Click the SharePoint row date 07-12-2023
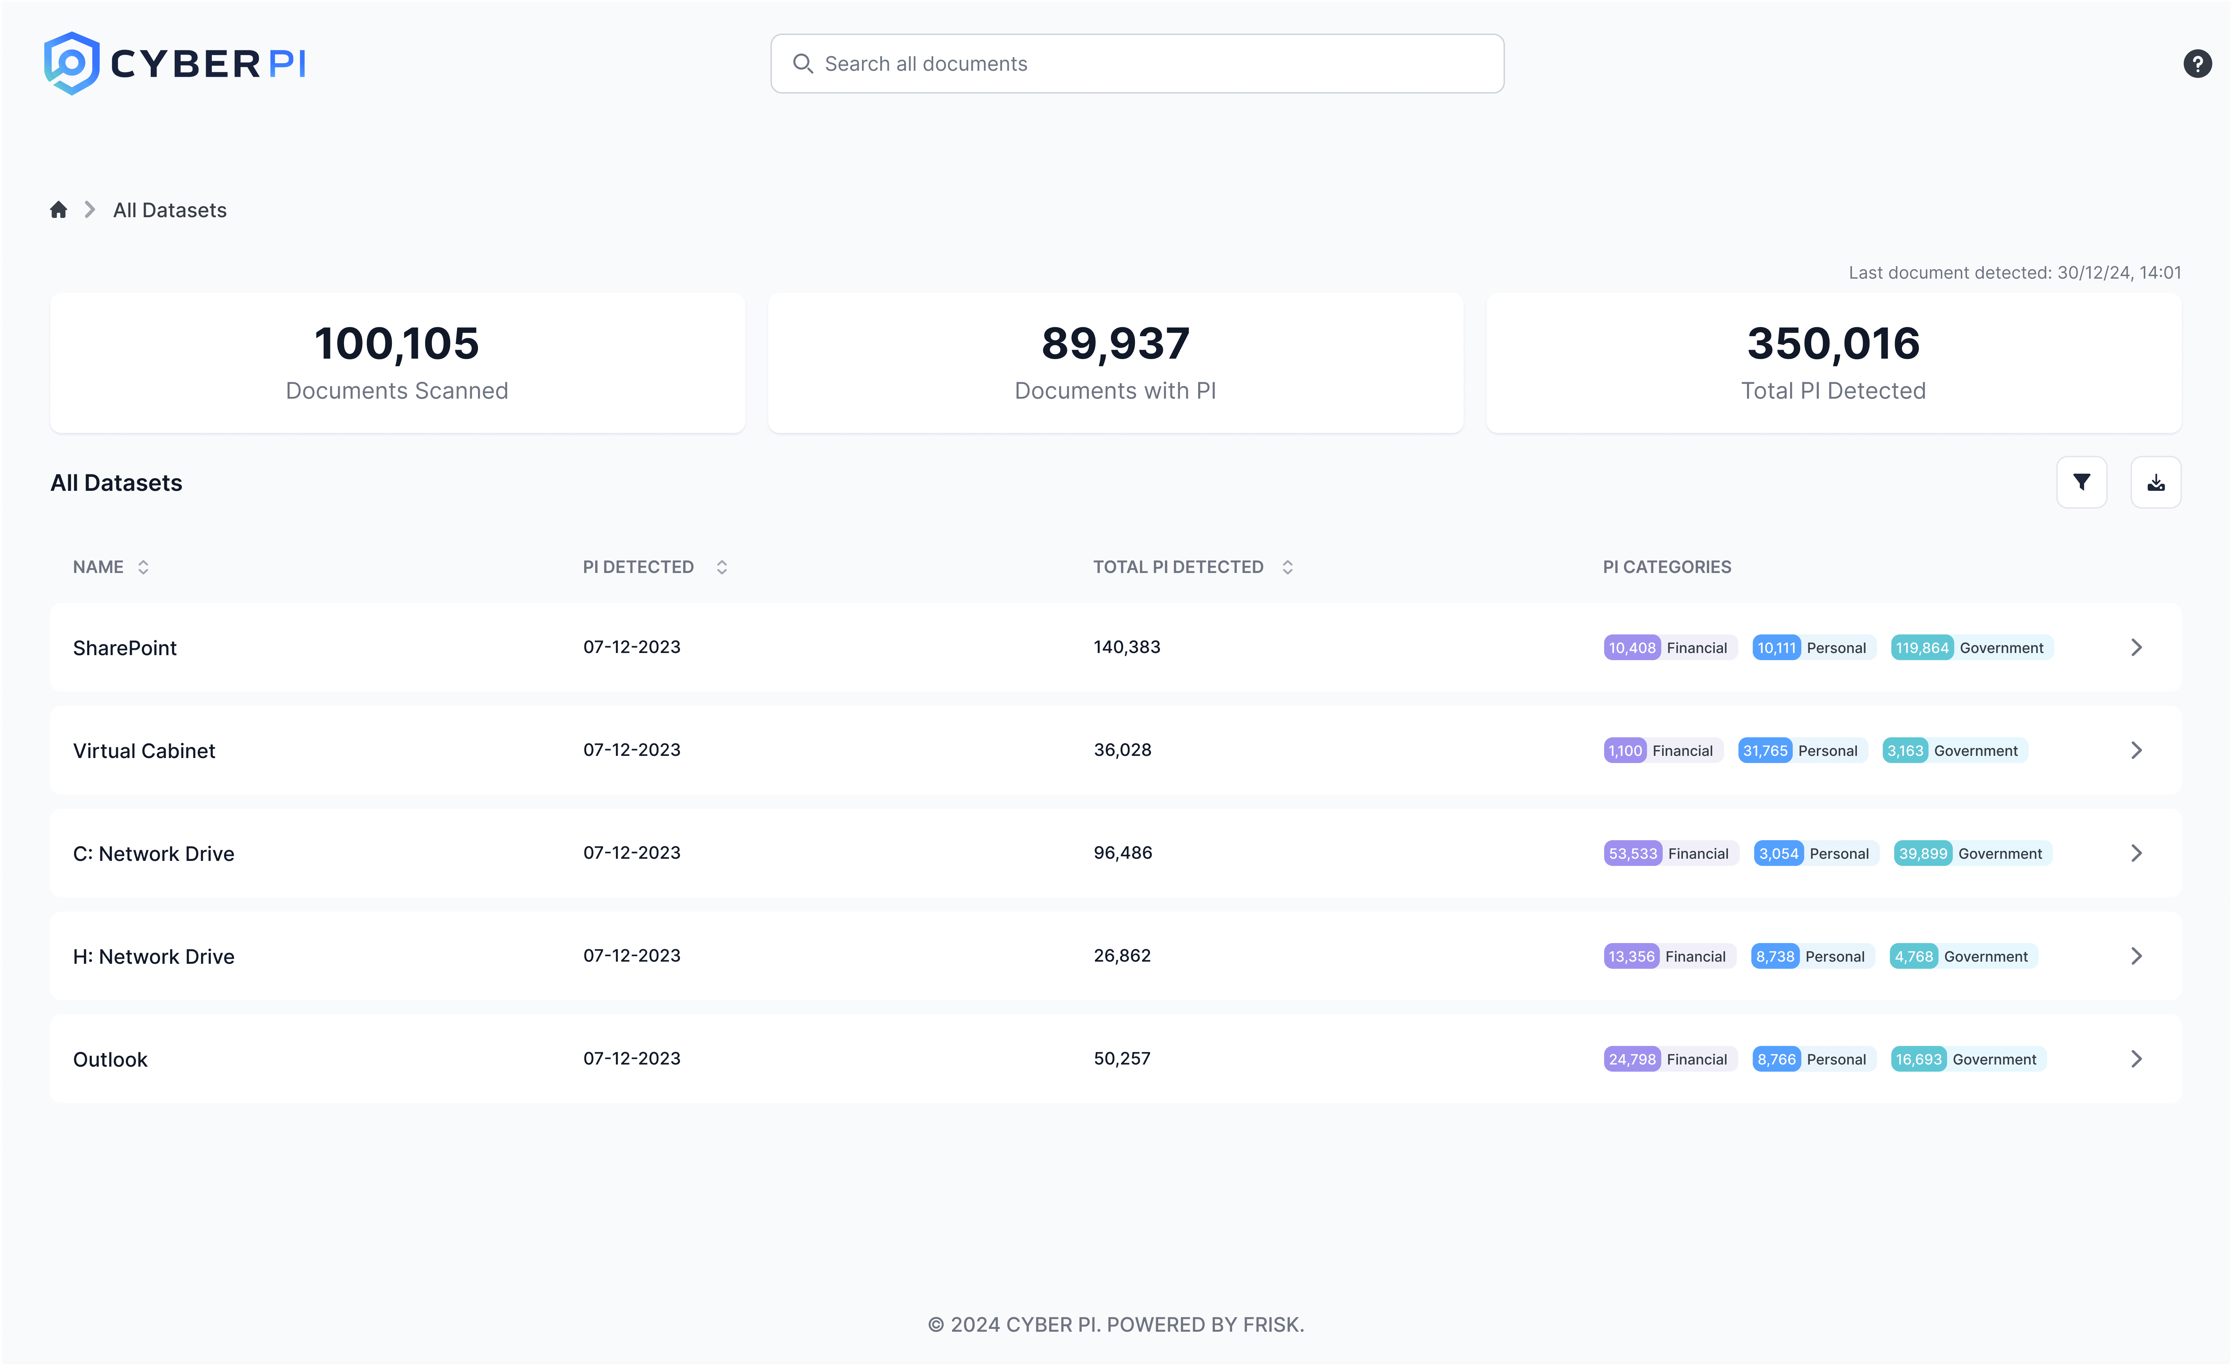Screen dimensions: 2232x1366 point(632,648)
